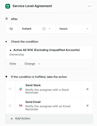Grab the drag handle for Send Email
97x126 pixels.
(x=10, y=106)
